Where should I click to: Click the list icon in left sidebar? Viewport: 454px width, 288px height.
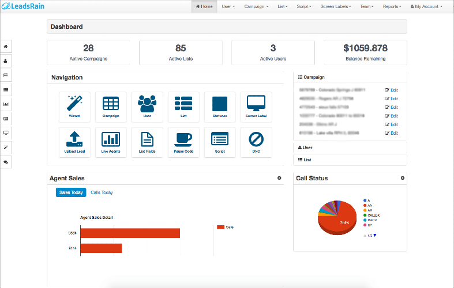click(x=6, y=90)
